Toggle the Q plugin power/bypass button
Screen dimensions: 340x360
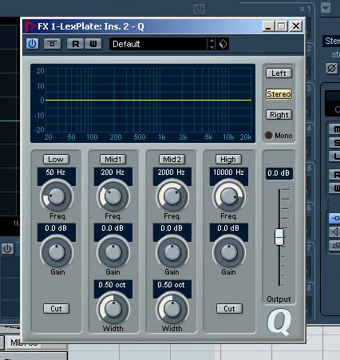coord(32,44)
